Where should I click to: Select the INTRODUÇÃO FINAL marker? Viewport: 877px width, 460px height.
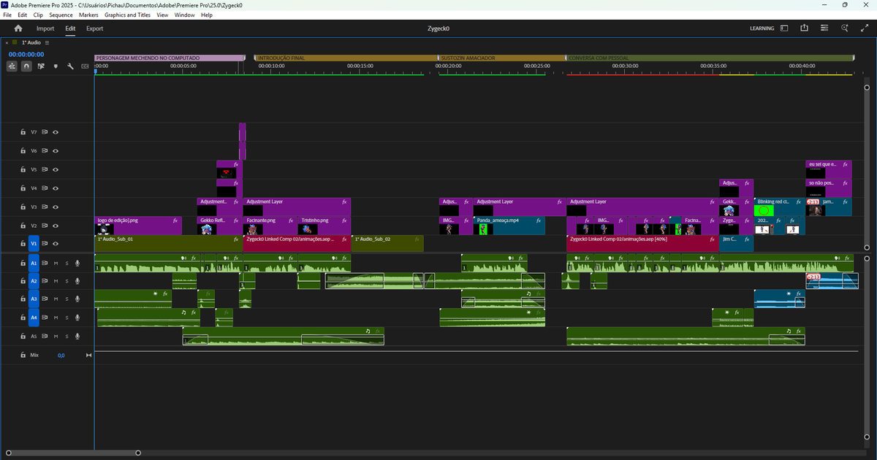(x=344, y=58)
